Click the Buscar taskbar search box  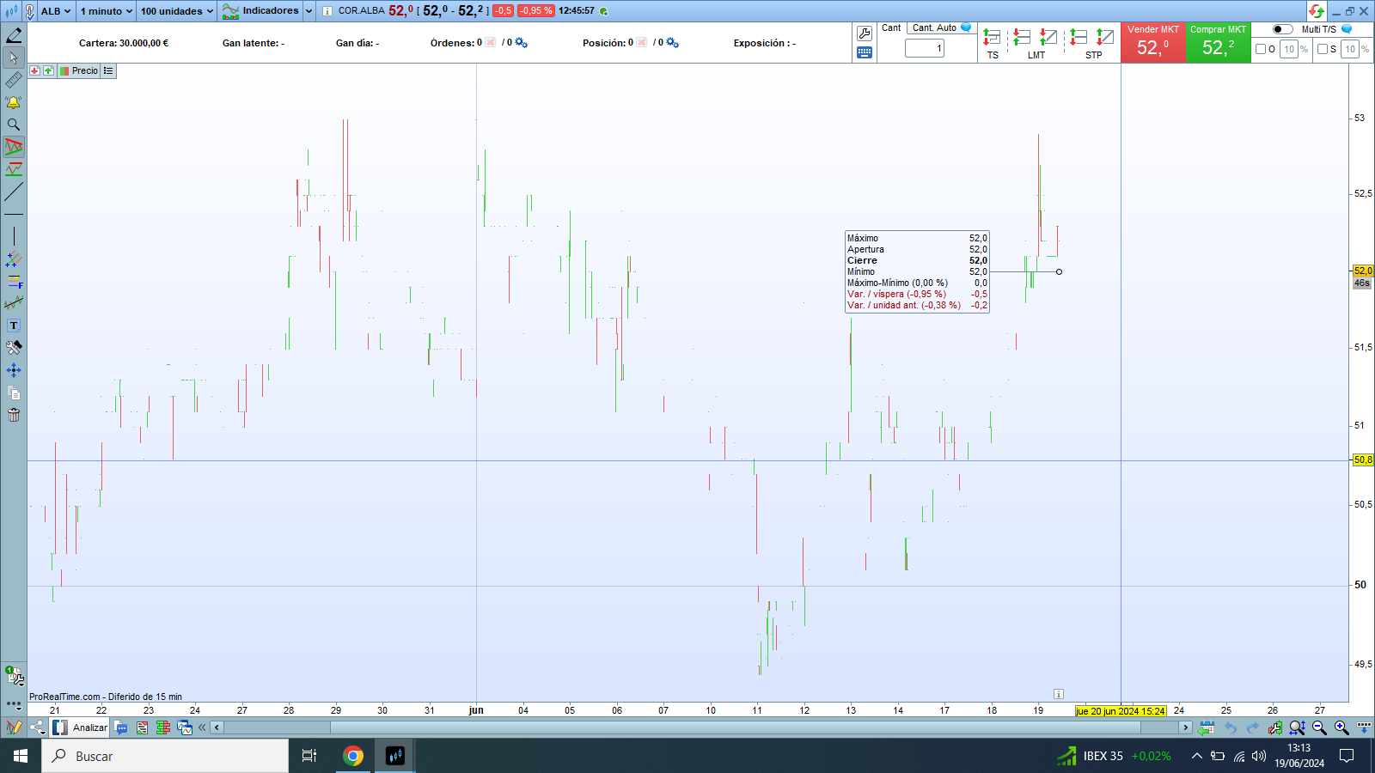click(165, 756)
